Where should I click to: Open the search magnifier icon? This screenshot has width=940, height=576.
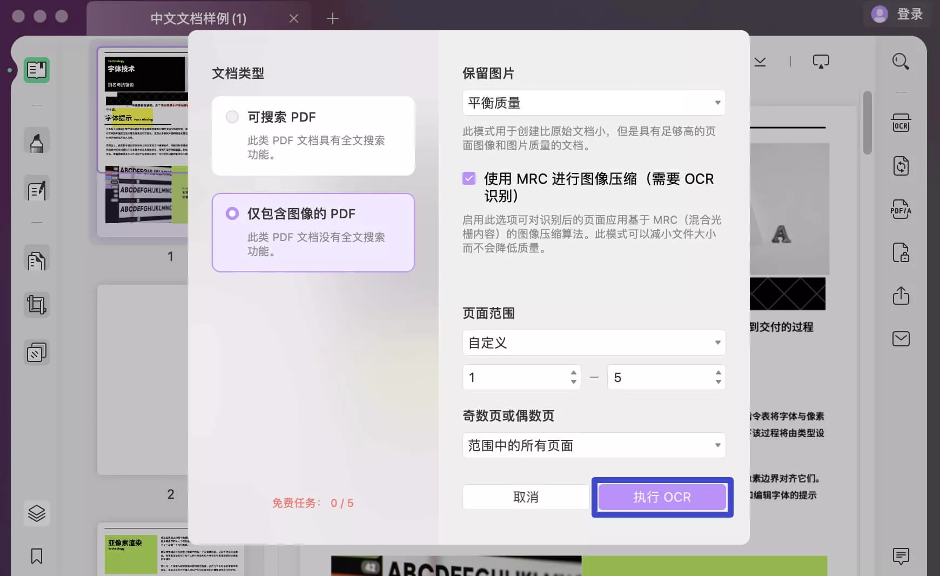point(900,62)
